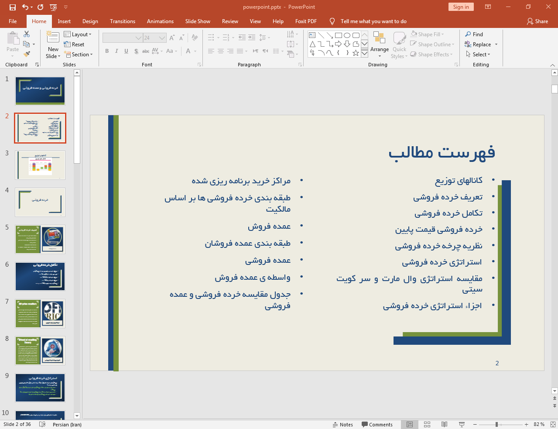Toggle Underline formatting
This screenshot has width=558, height=429.
click(126, 51)
